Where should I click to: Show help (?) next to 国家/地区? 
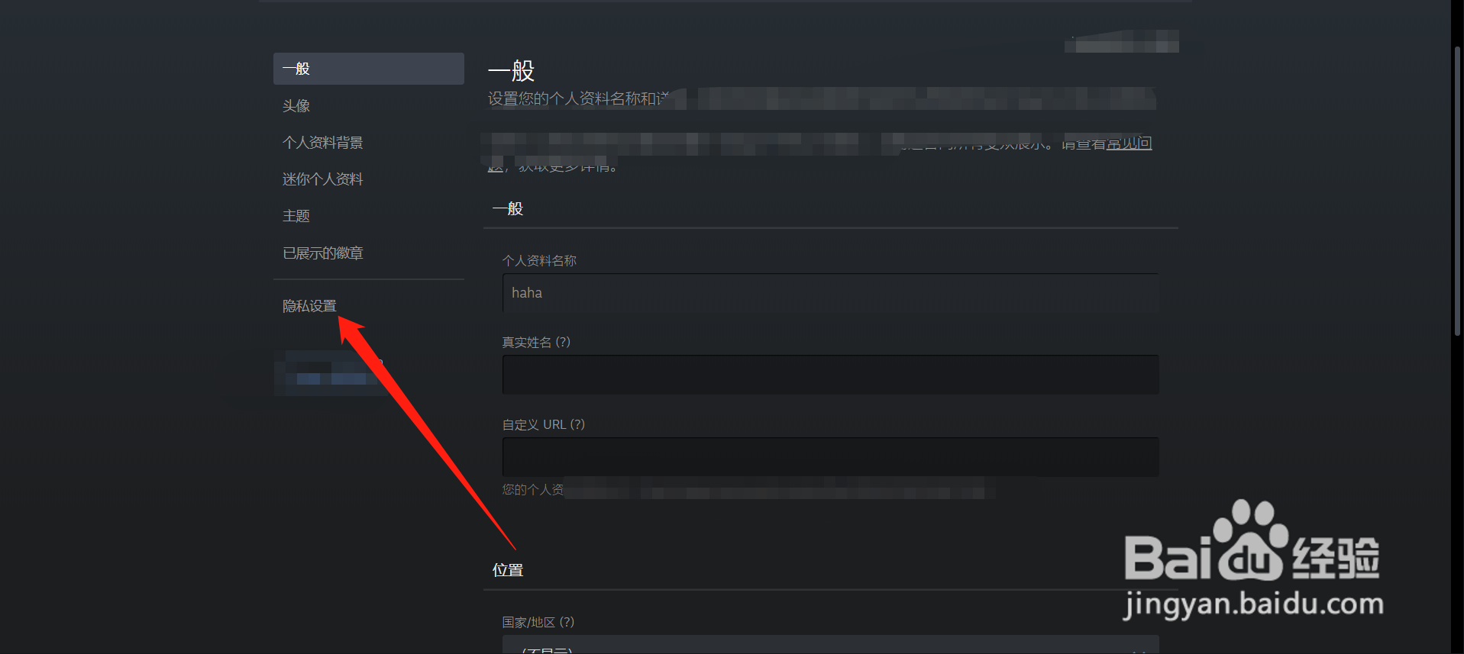point(567,622)
